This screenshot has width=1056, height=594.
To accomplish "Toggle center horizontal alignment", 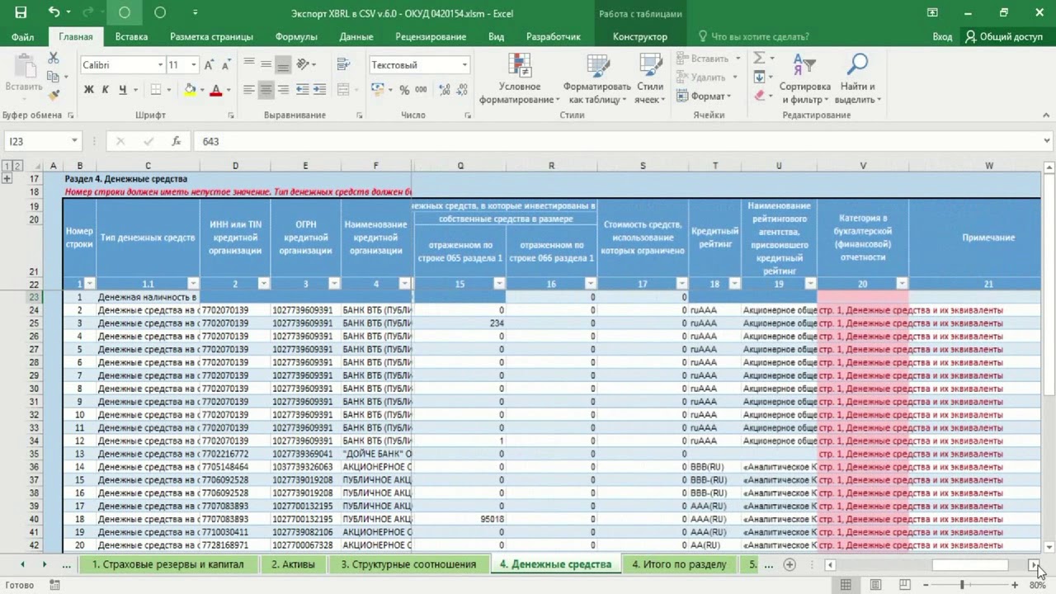I will pos(266,90).
